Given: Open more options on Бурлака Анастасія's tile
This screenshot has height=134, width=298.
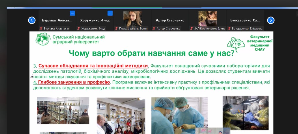Looking at the screenshot, I should point(72,13).
